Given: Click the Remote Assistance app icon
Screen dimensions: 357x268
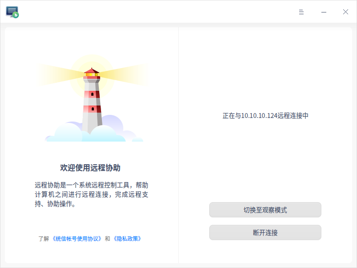Looking at the screenshot, I should [x=12, y=12].
